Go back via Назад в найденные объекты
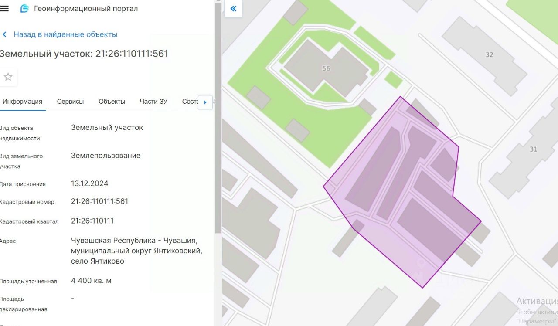Image resolution: width=558 pixels, height=326 pixels. [x=65, y=34]
